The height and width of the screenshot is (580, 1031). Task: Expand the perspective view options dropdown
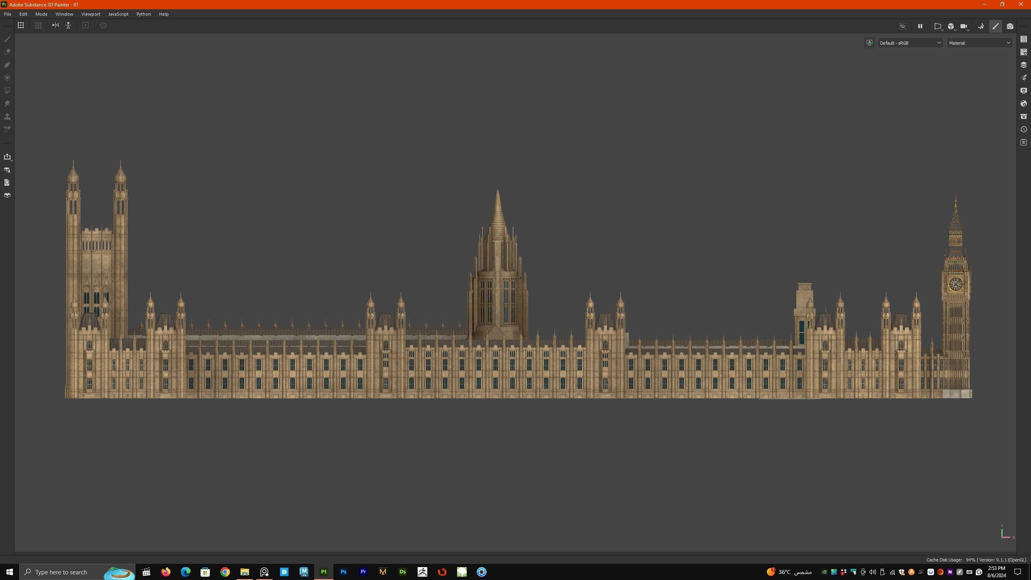coord(938,27)
